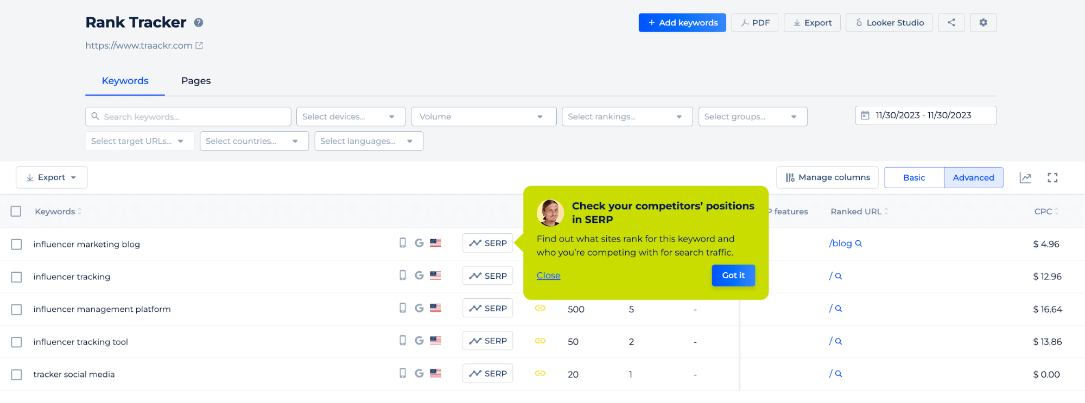Screen dimensions: 1085x403
Task: Click SERP button for influencer management platform
Action: [487, 308]
